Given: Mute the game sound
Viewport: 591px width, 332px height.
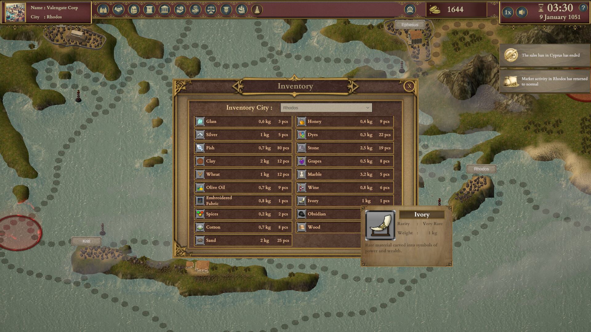Looking at the screenshot, I should tap(521, 12).
